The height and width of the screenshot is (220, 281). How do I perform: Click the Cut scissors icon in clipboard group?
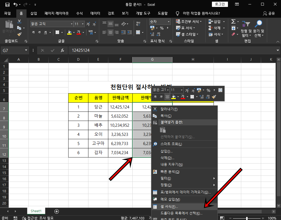[x=19, y=22]
